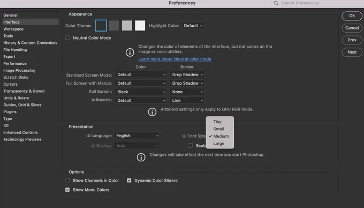Choose Large font size option

pyautogui.click(x=220, y=143)
